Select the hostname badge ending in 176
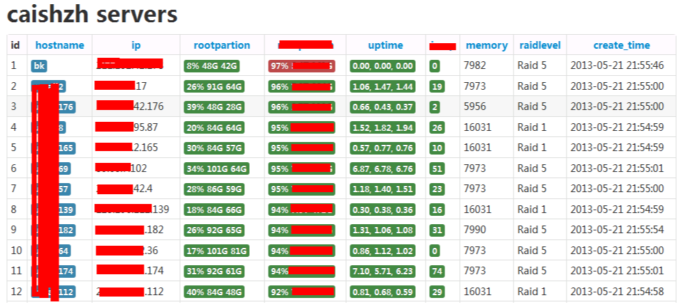The width and height of the screenshot is (681, 307). pyautogui.click(x=54, y=107)
